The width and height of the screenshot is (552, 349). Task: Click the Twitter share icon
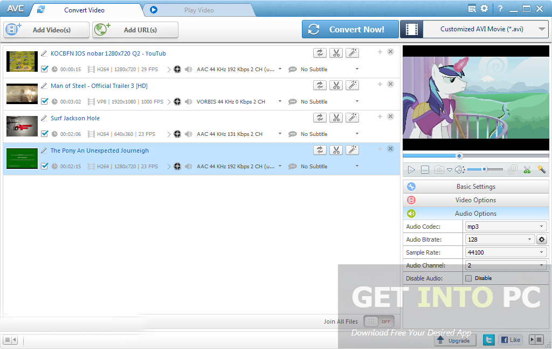(488, 340)
